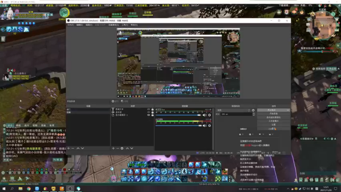Viewport: 341px width, 192px height.
Task: Adjust the Desktop Audio volume slider
Action: 178,125
